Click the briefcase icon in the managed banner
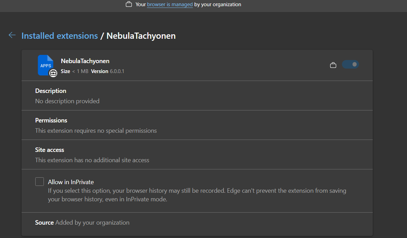The height and width of the screenshot is (238, 407). tap(129, 4)
